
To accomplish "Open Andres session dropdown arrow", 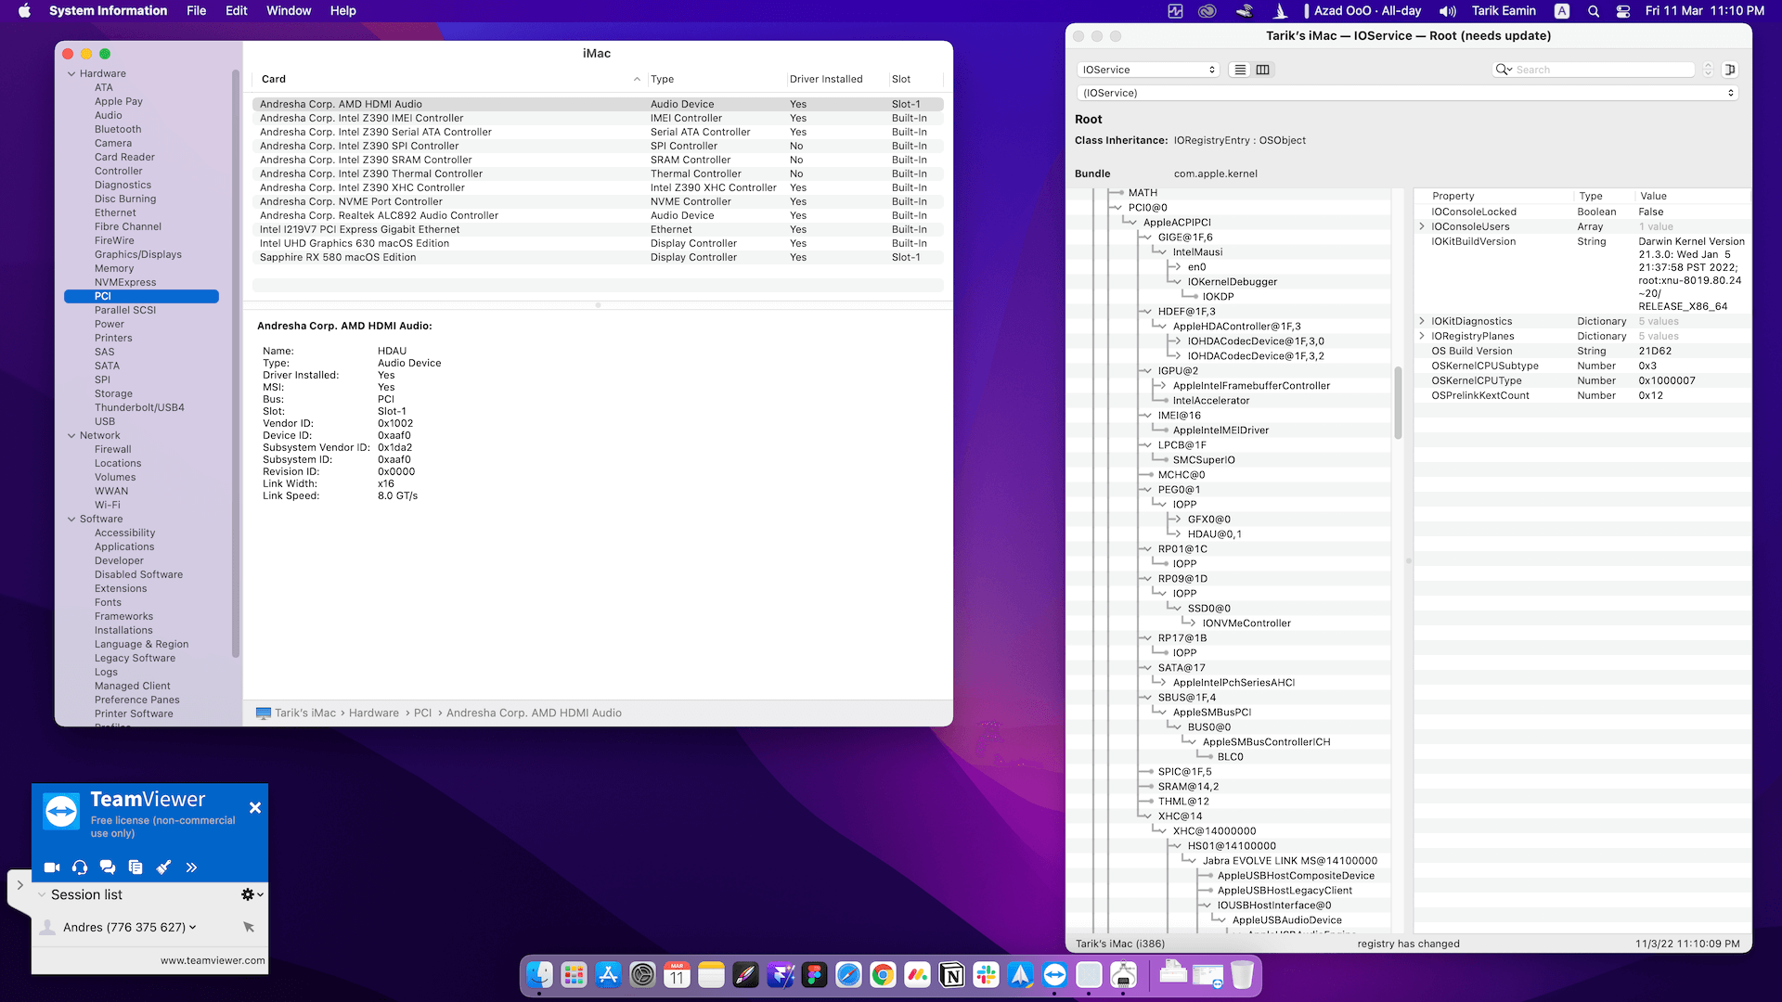I will point(193,927).
